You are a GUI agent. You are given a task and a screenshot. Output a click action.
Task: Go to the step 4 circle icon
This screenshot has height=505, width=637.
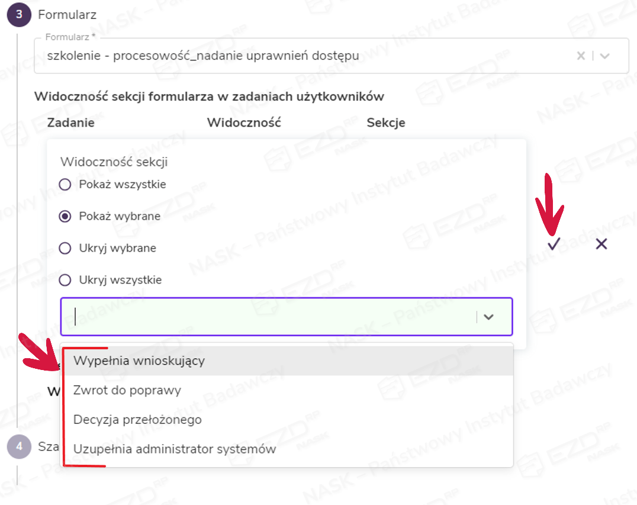point(19,446)
